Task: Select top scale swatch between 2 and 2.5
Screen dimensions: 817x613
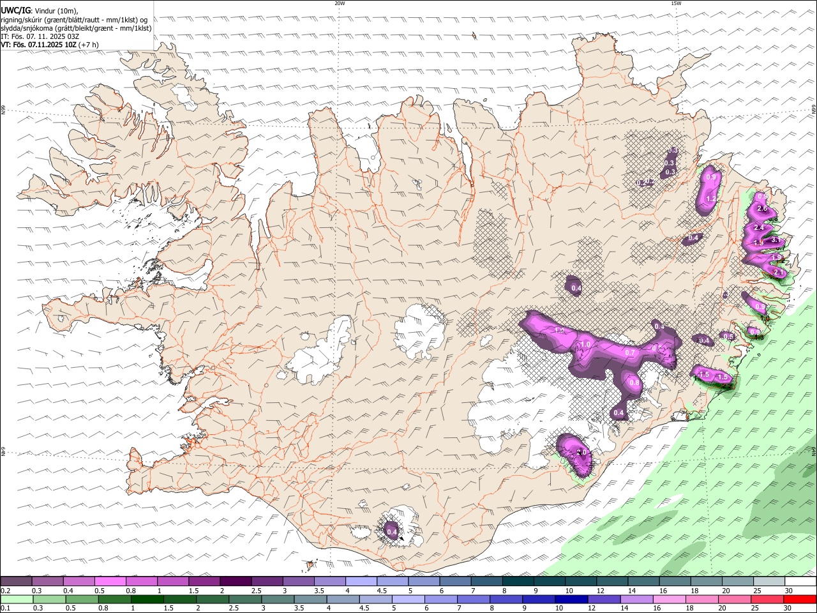Action: 236,581
